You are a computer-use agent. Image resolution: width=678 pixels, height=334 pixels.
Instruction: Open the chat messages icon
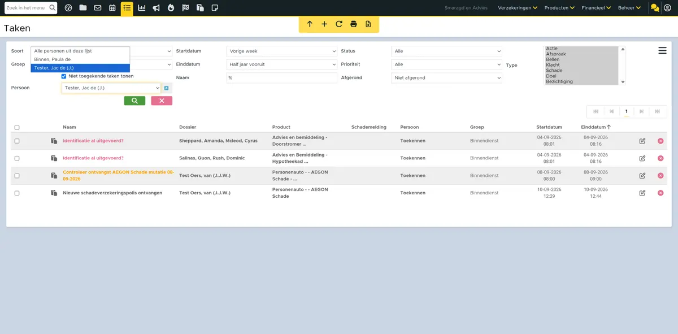pos(655,8)
